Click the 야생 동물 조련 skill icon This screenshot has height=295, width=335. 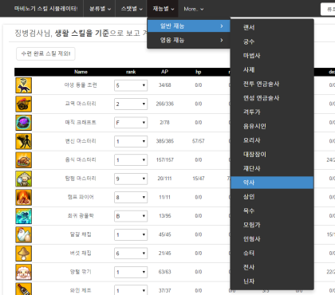pos(24,85)
